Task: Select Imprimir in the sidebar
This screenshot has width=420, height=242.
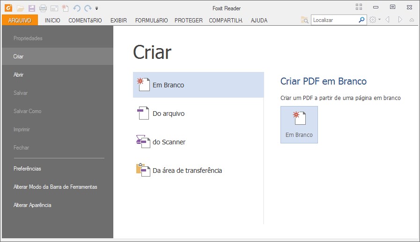Action: click(x=58, y=129)
